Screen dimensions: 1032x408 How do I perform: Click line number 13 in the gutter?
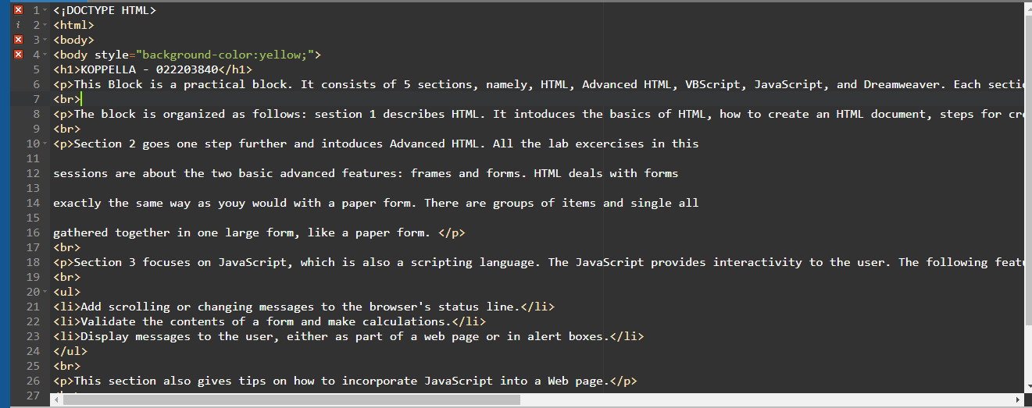click(33, 188)
